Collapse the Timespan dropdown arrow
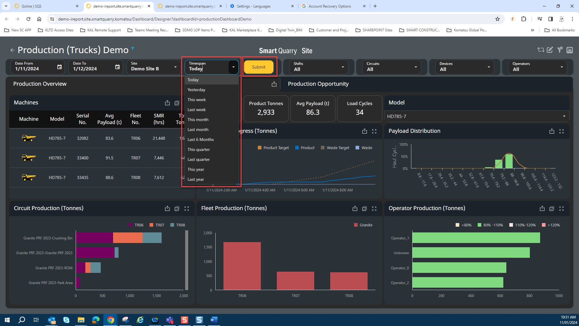The height and width of the screenshot is (326, 579). tap(233, 67)
